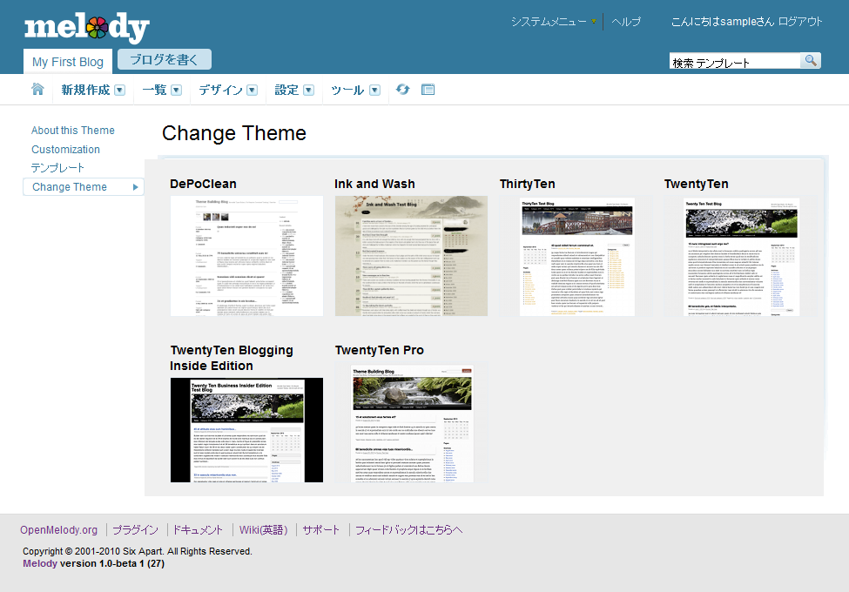
Task: Click the ログアウト link
Action: point(799,22)
